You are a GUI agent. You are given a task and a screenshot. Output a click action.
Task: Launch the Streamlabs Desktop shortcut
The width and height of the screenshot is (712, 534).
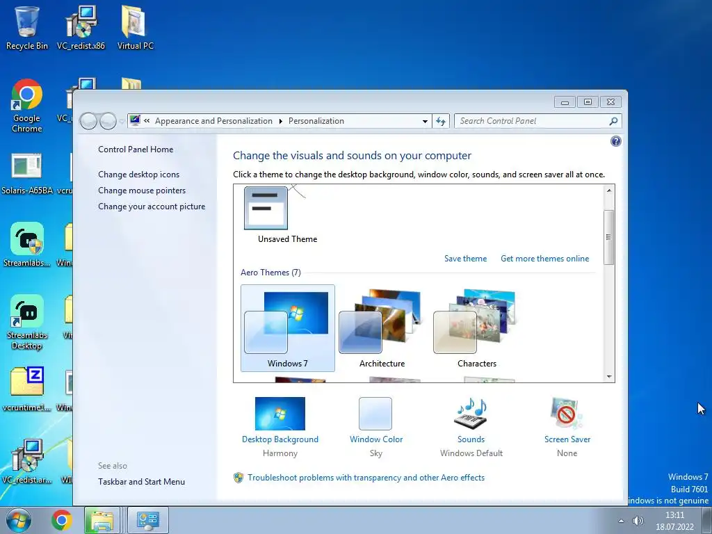click(27, 323)
